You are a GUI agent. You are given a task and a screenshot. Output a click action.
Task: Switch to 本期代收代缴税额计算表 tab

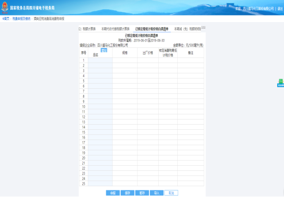[x=116, y=29]
